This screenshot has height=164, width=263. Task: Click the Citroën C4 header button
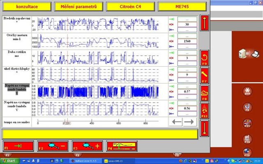coord(130,6)
